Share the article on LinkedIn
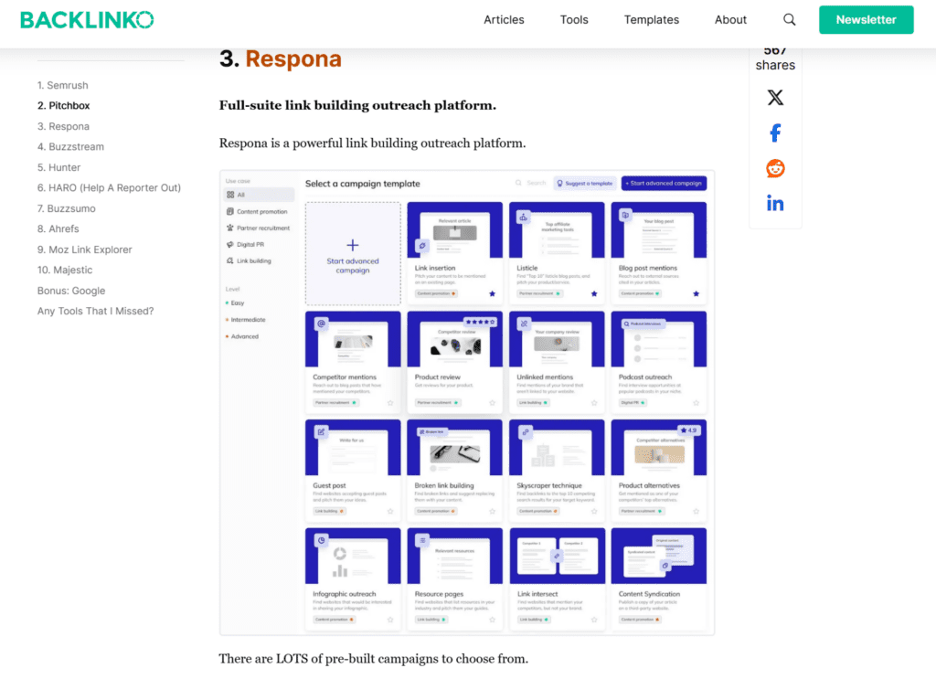This screenshot has height=679, width=936. click(775, 203)
